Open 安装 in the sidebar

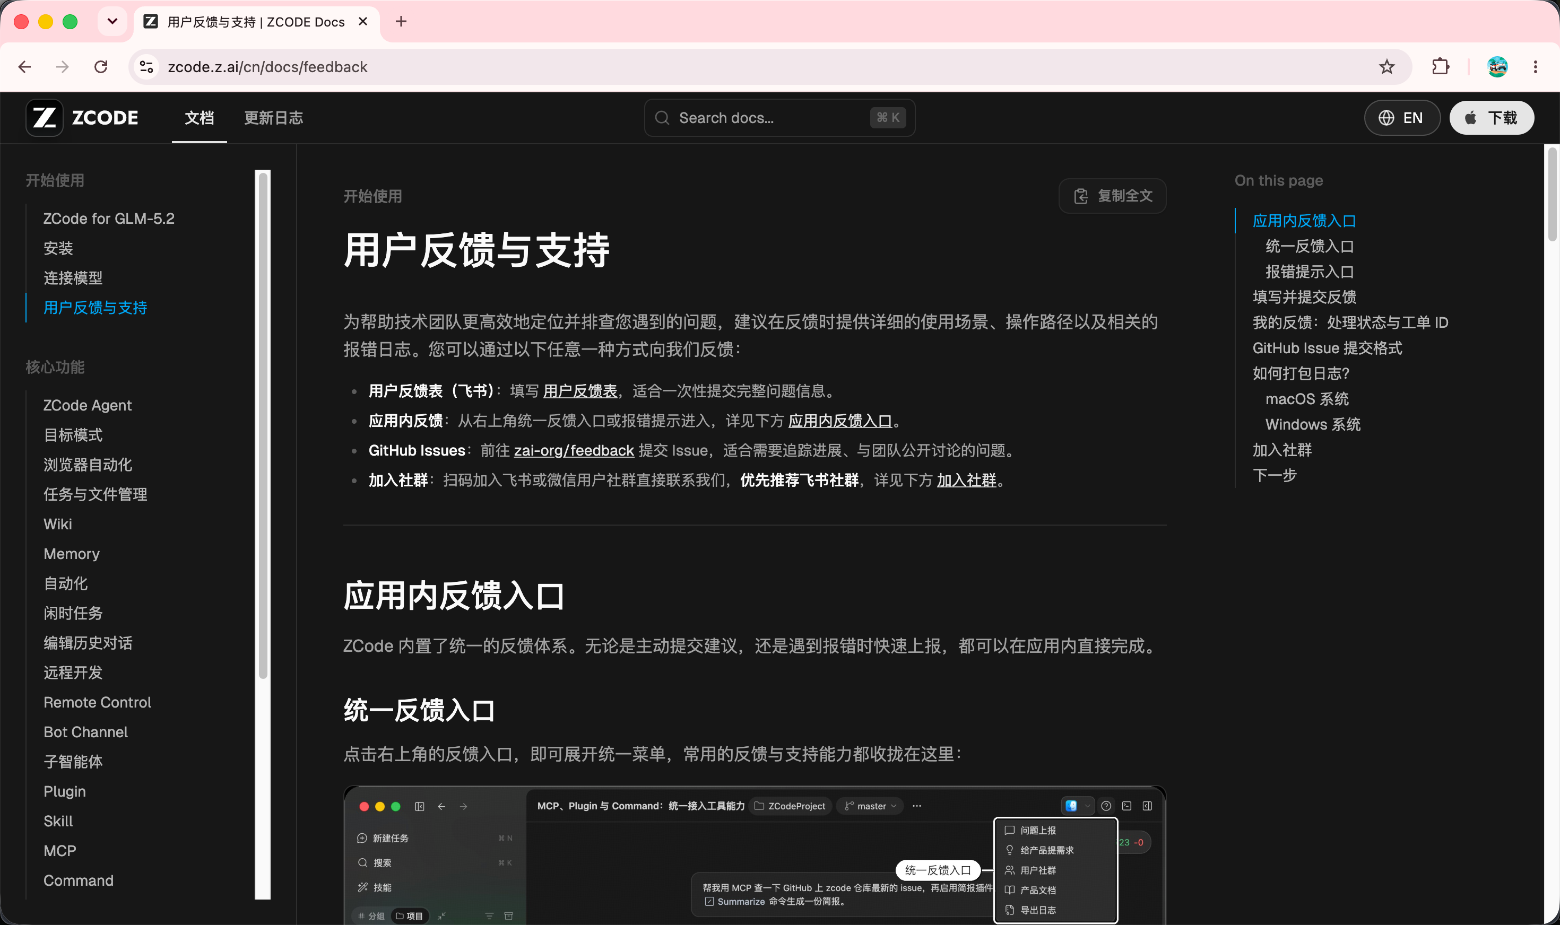pyautogui.click(x=58, y=248)
